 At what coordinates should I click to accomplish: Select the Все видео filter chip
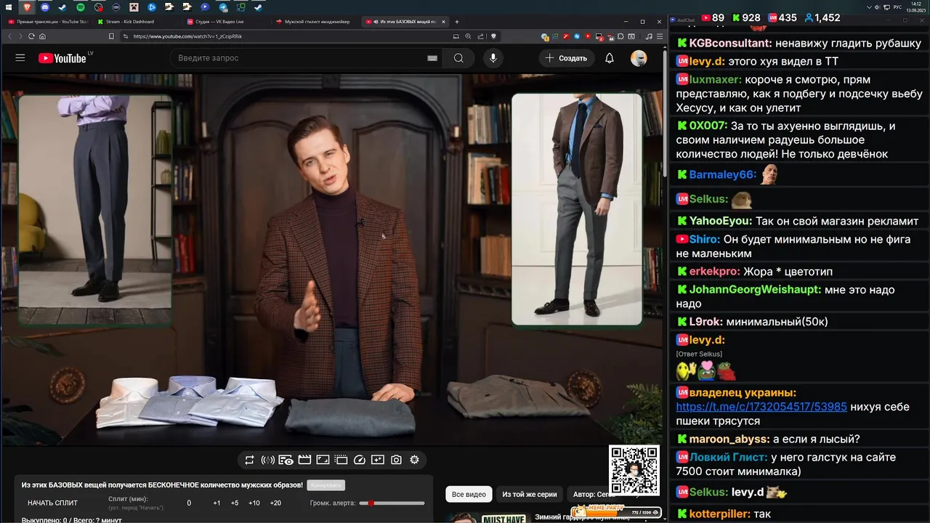(x=469, y=494)
